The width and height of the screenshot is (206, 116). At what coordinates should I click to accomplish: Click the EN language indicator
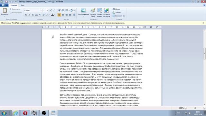click(x=178, y=113)
